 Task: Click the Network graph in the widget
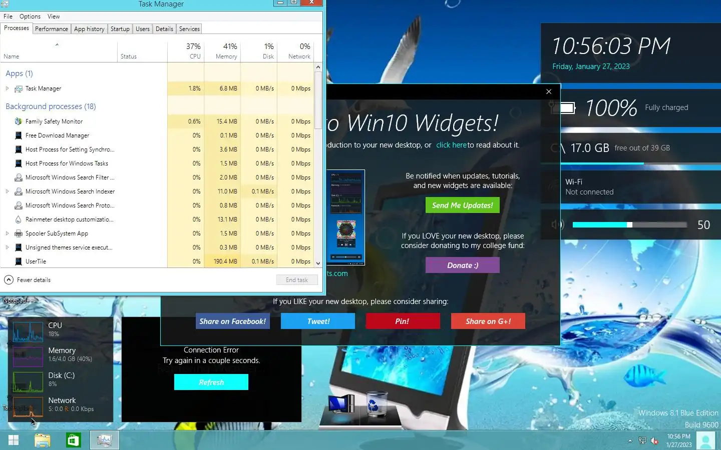tap(28, 407)
